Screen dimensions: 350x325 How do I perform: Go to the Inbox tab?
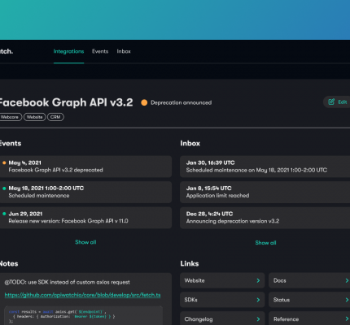coord(124,51)
